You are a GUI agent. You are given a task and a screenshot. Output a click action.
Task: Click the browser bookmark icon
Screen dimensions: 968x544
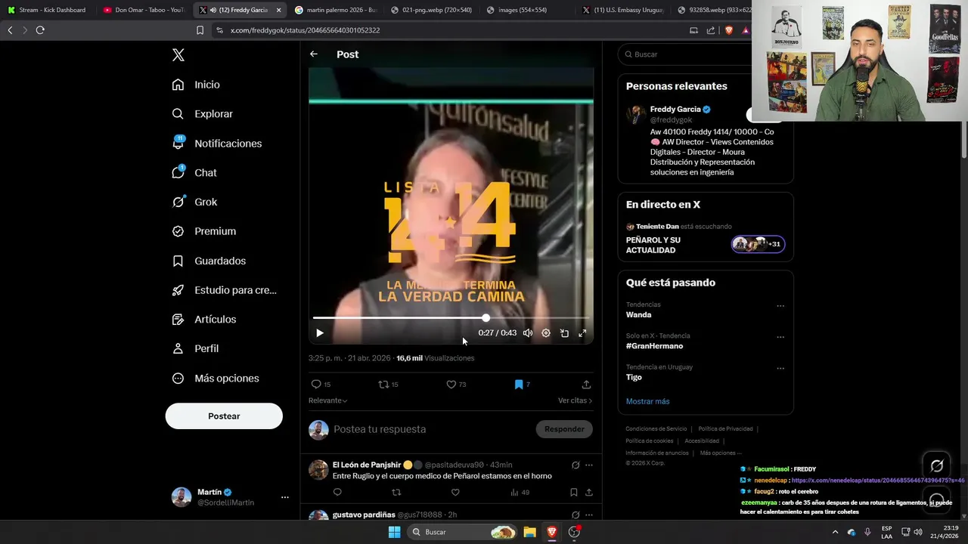coord(200,30)
